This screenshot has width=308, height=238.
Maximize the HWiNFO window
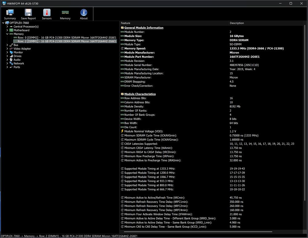(291, 3)
